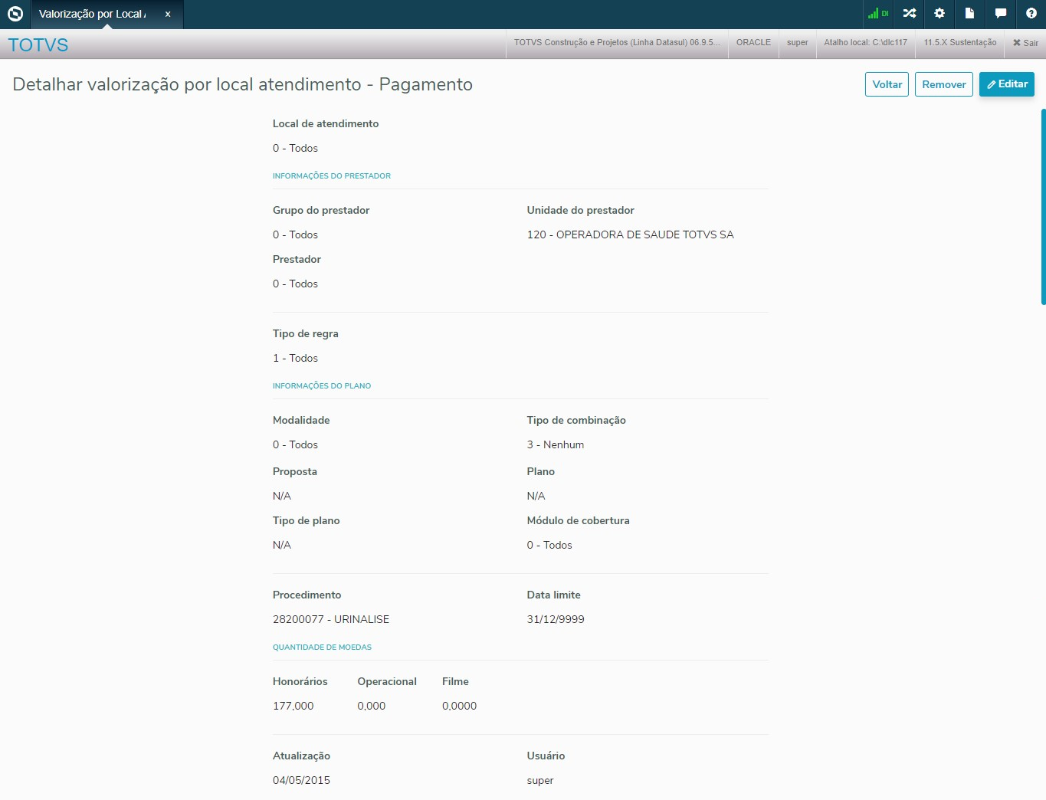Click the Tipo de combinação value 3 - Nenhum
Image resolution: width=1046 pixels, height=800 pixels.
(556, 444)
